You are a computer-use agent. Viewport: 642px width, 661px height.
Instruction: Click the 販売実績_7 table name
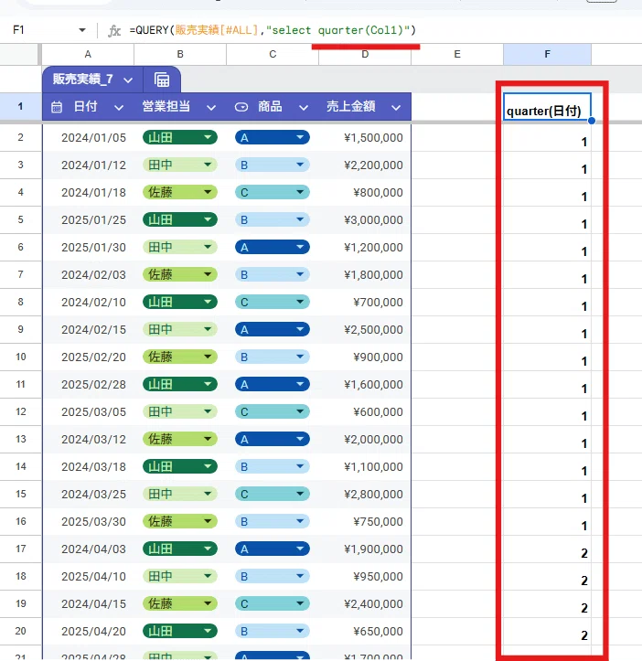pyautogui.click(x=82, y=80)
